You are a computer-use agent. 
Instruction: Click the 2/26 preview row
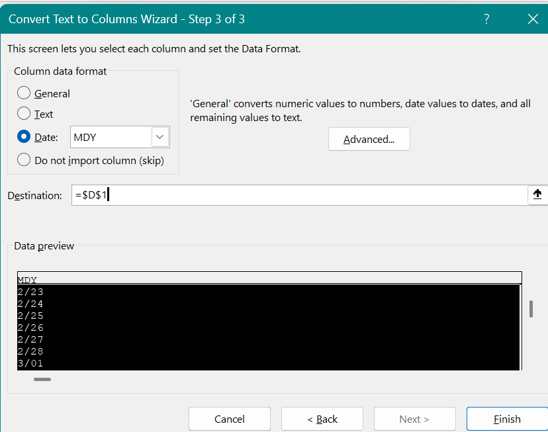269,327
